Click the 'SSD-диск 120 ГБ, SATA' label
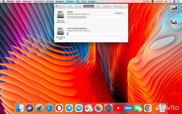Viewport: 182px width, 114px height. click(61, 21)
